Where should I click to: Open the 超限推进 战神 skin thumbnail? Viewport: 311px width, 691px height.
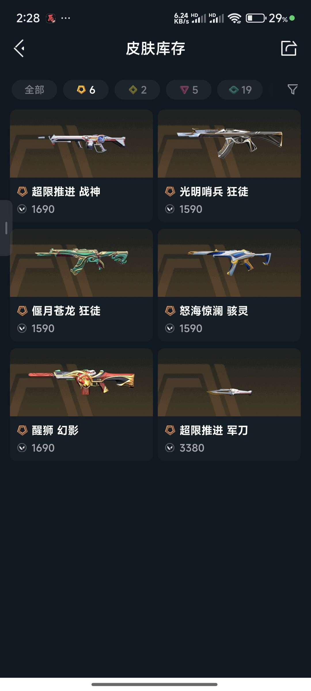[x=81, y=144]
